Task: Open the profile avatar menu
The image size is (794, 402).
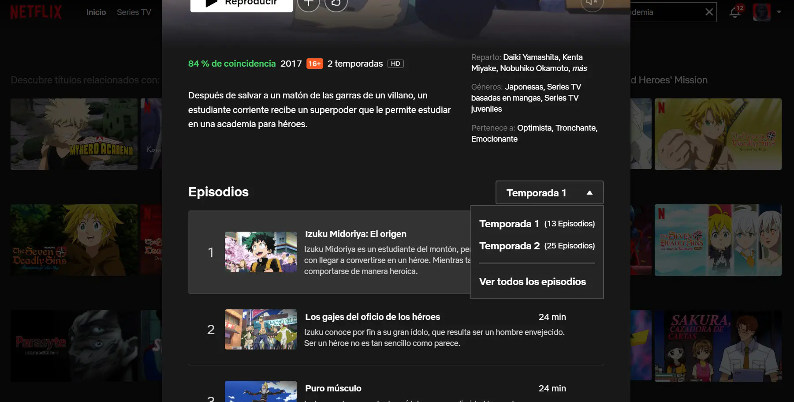Action: pyautogui.click(x=762, y=12)
